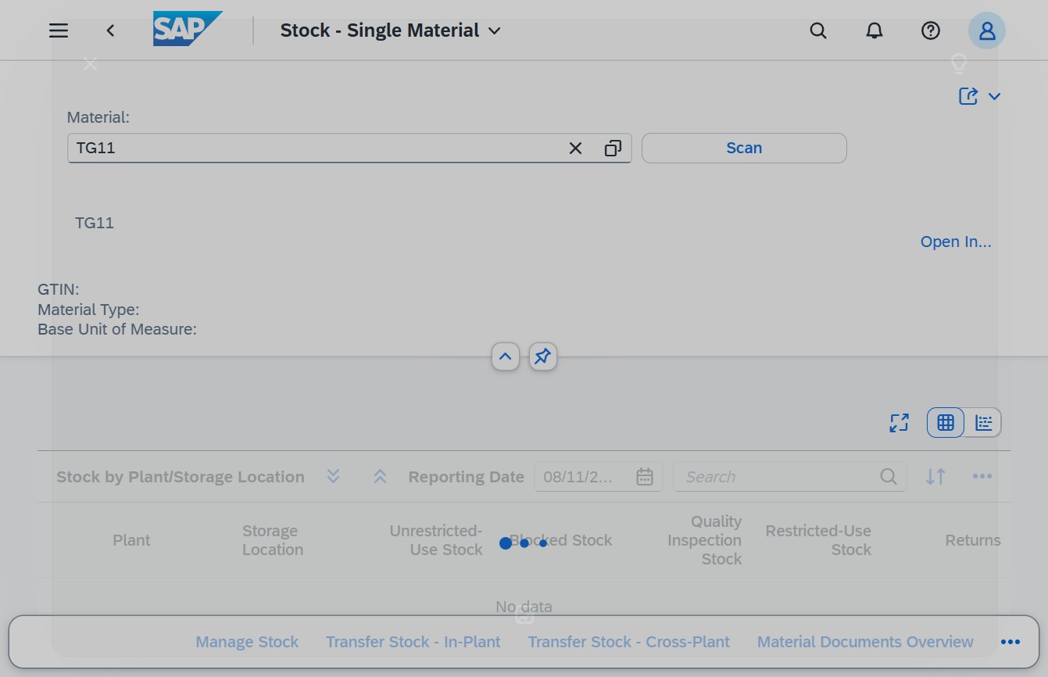1048x677 pixels.
Task: Expand all rows in stock table
Action: (x=334, y=476)
